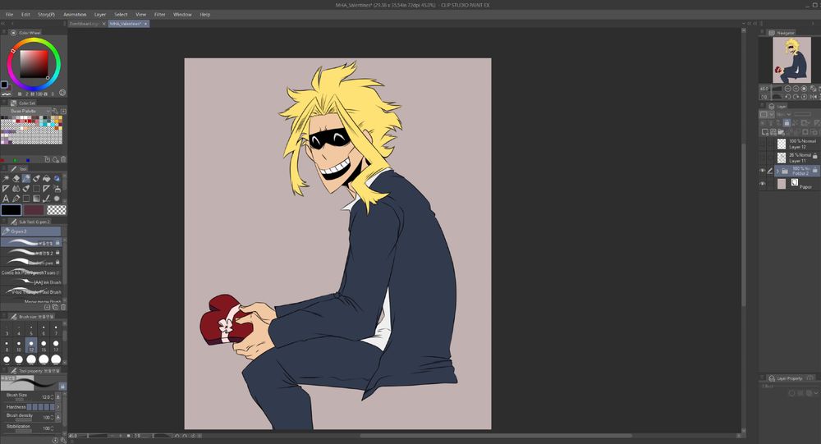Toggle visibility eye of Paper layer

tap(763, 183)
